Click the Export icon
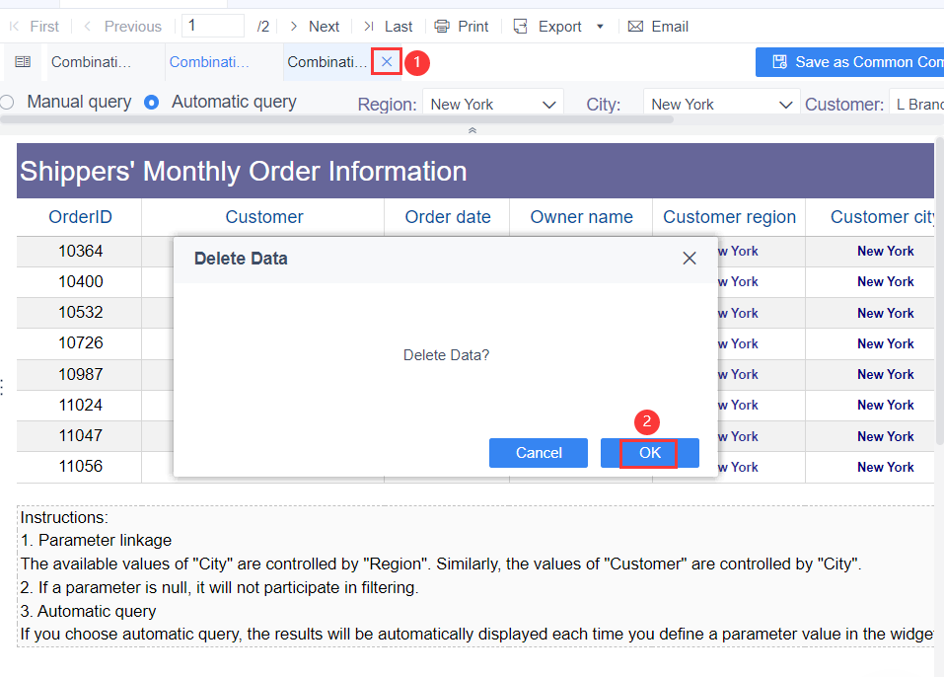The width and height of the screenshot is (944, 677). point(521,27)
